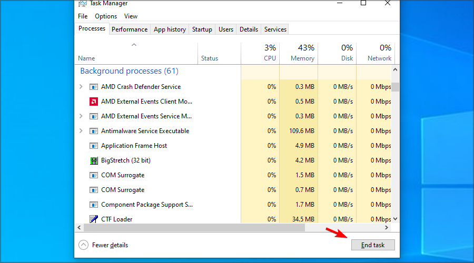Expand Antimalware Service Executable entry

click(81, 131)
